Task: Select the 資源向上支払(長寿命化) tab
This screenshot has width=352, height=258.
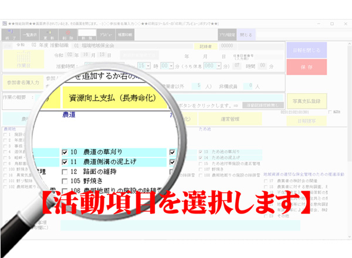Action: pos(113,98)
